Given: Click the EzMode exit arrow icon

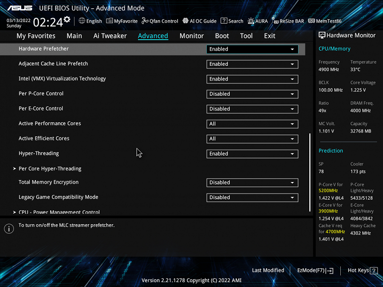Looking at the screenshot, I should [x=330, y=270].
